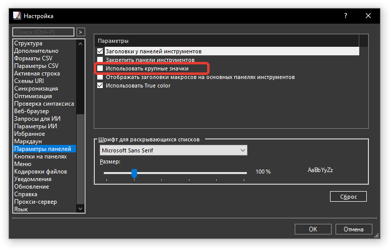
Task: Toggle "Закрепить панели инструментов" checkbox
Action: [100, 59]
